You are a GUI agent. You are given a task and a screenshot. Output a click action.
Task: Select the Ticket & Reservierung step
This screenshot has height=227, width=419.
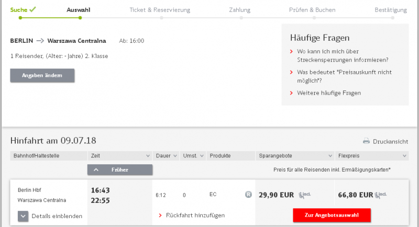(x=160, y=10)
